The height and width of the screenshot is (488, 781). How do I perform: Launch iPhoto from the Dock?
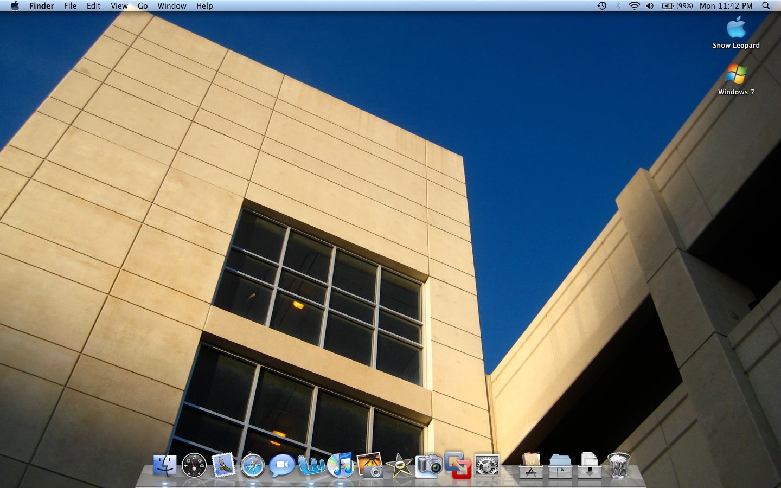370,465
